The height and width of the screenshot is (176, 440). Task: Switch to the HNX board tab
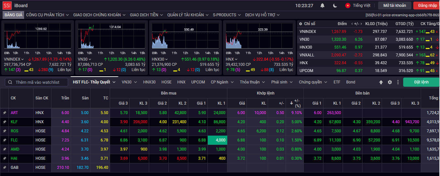point(181,82)
